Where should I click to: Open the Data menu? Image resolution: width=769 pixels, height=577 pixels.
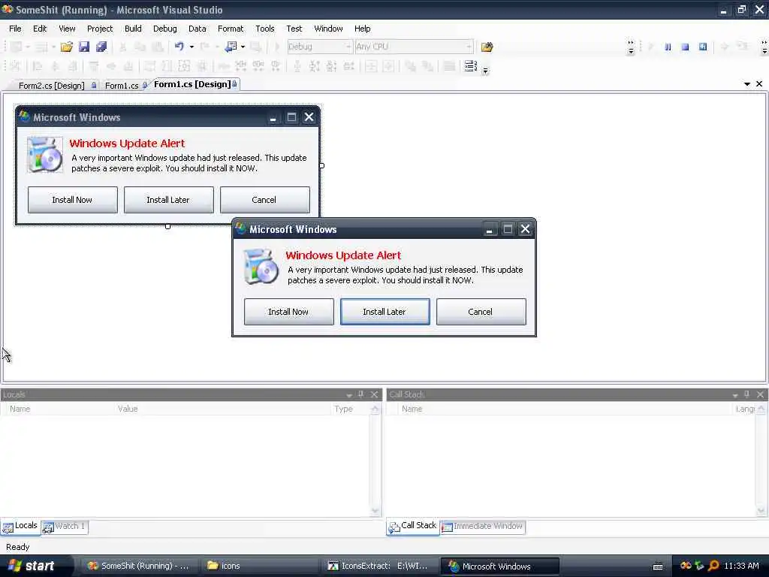198,29
